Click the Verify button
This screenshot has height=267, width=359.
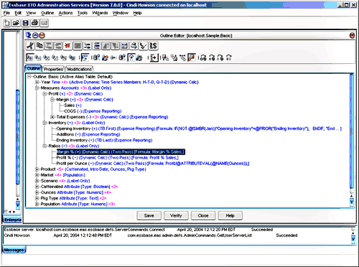coord(176,215)
